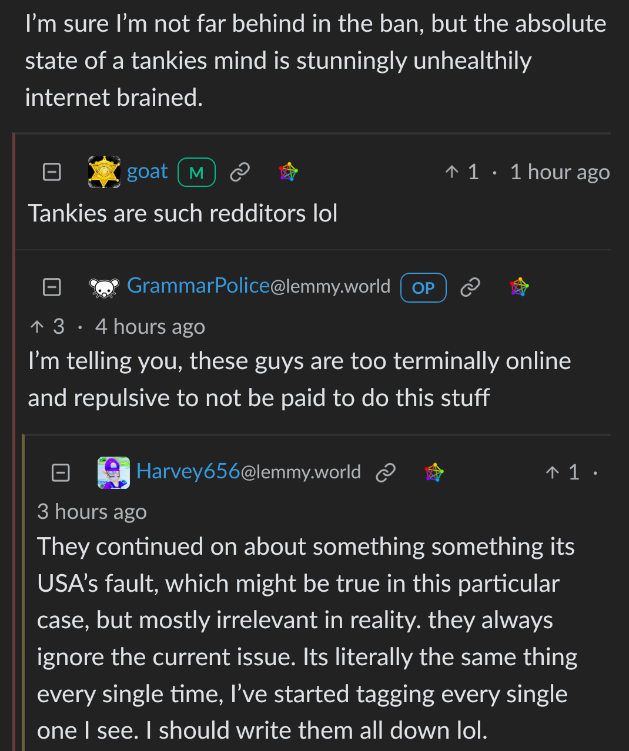Click upvote arrow on Harvey656's comment
629x751 pixels.
[552, 472]
